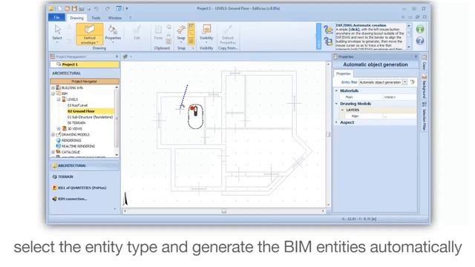The image size is (475, 267).
Task: Switch to the Tools ribbon tab
Action: coord(96,18)
